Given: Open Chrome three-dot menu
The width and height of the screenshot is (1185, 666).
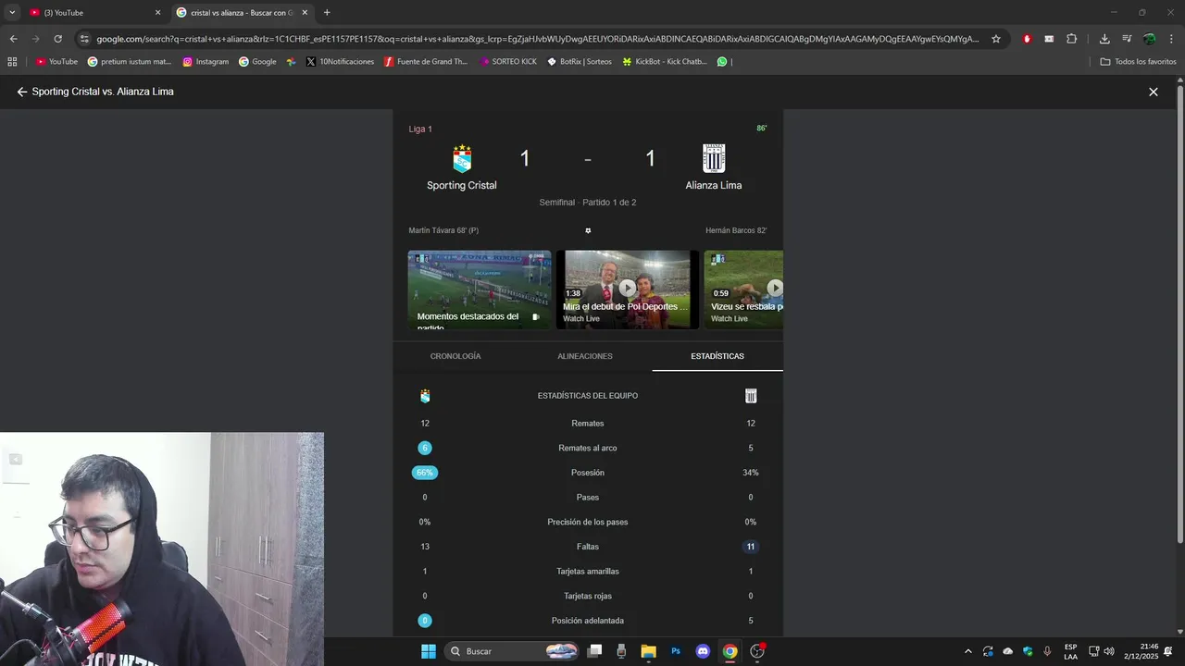Looking at the screenshot, I should point(1172,39).
